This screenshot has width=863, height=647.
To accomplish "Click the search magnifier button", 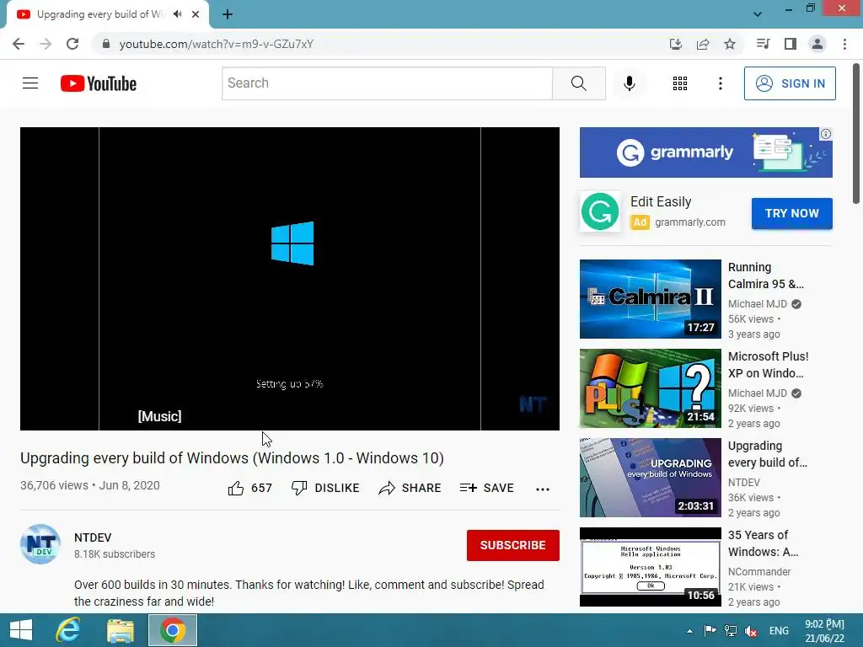I will click(x=578, y=83).
